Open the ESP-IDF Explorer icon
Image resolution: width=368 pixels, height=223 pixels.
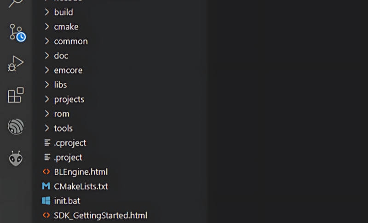pyautogui.click(x=16, y=126)
